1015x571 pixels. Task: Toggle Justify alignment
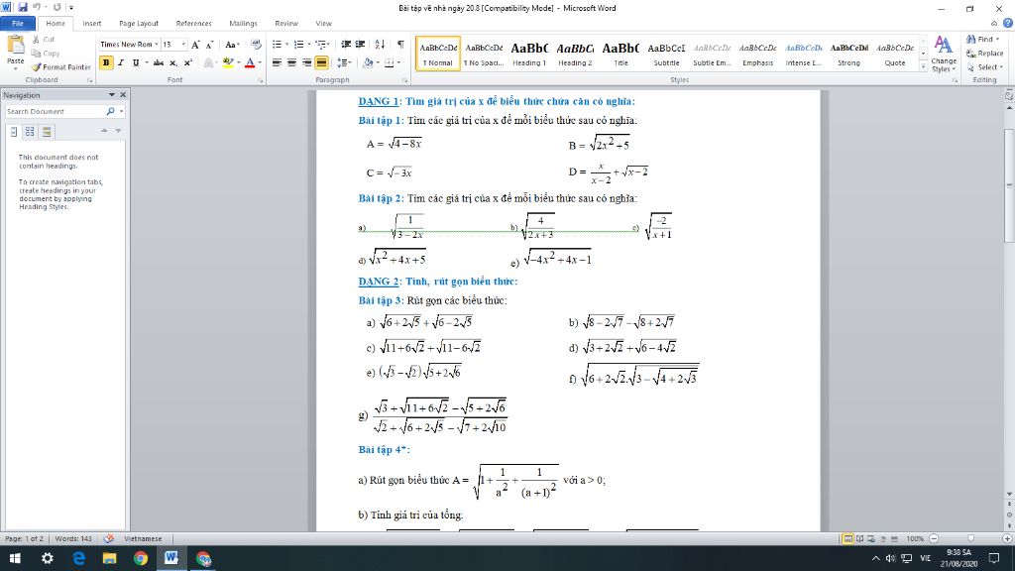point(322,62)
